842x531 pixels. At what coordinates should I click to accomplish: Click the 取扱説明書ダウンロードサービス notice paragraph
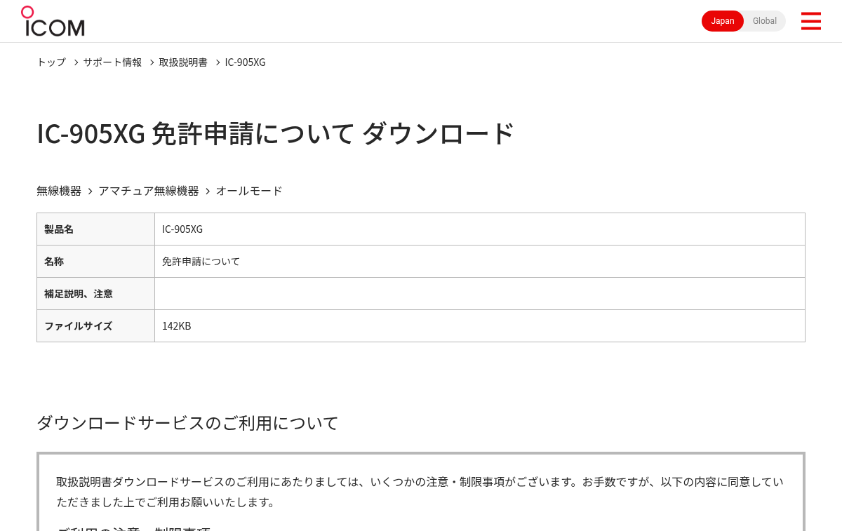click(420, 492)
